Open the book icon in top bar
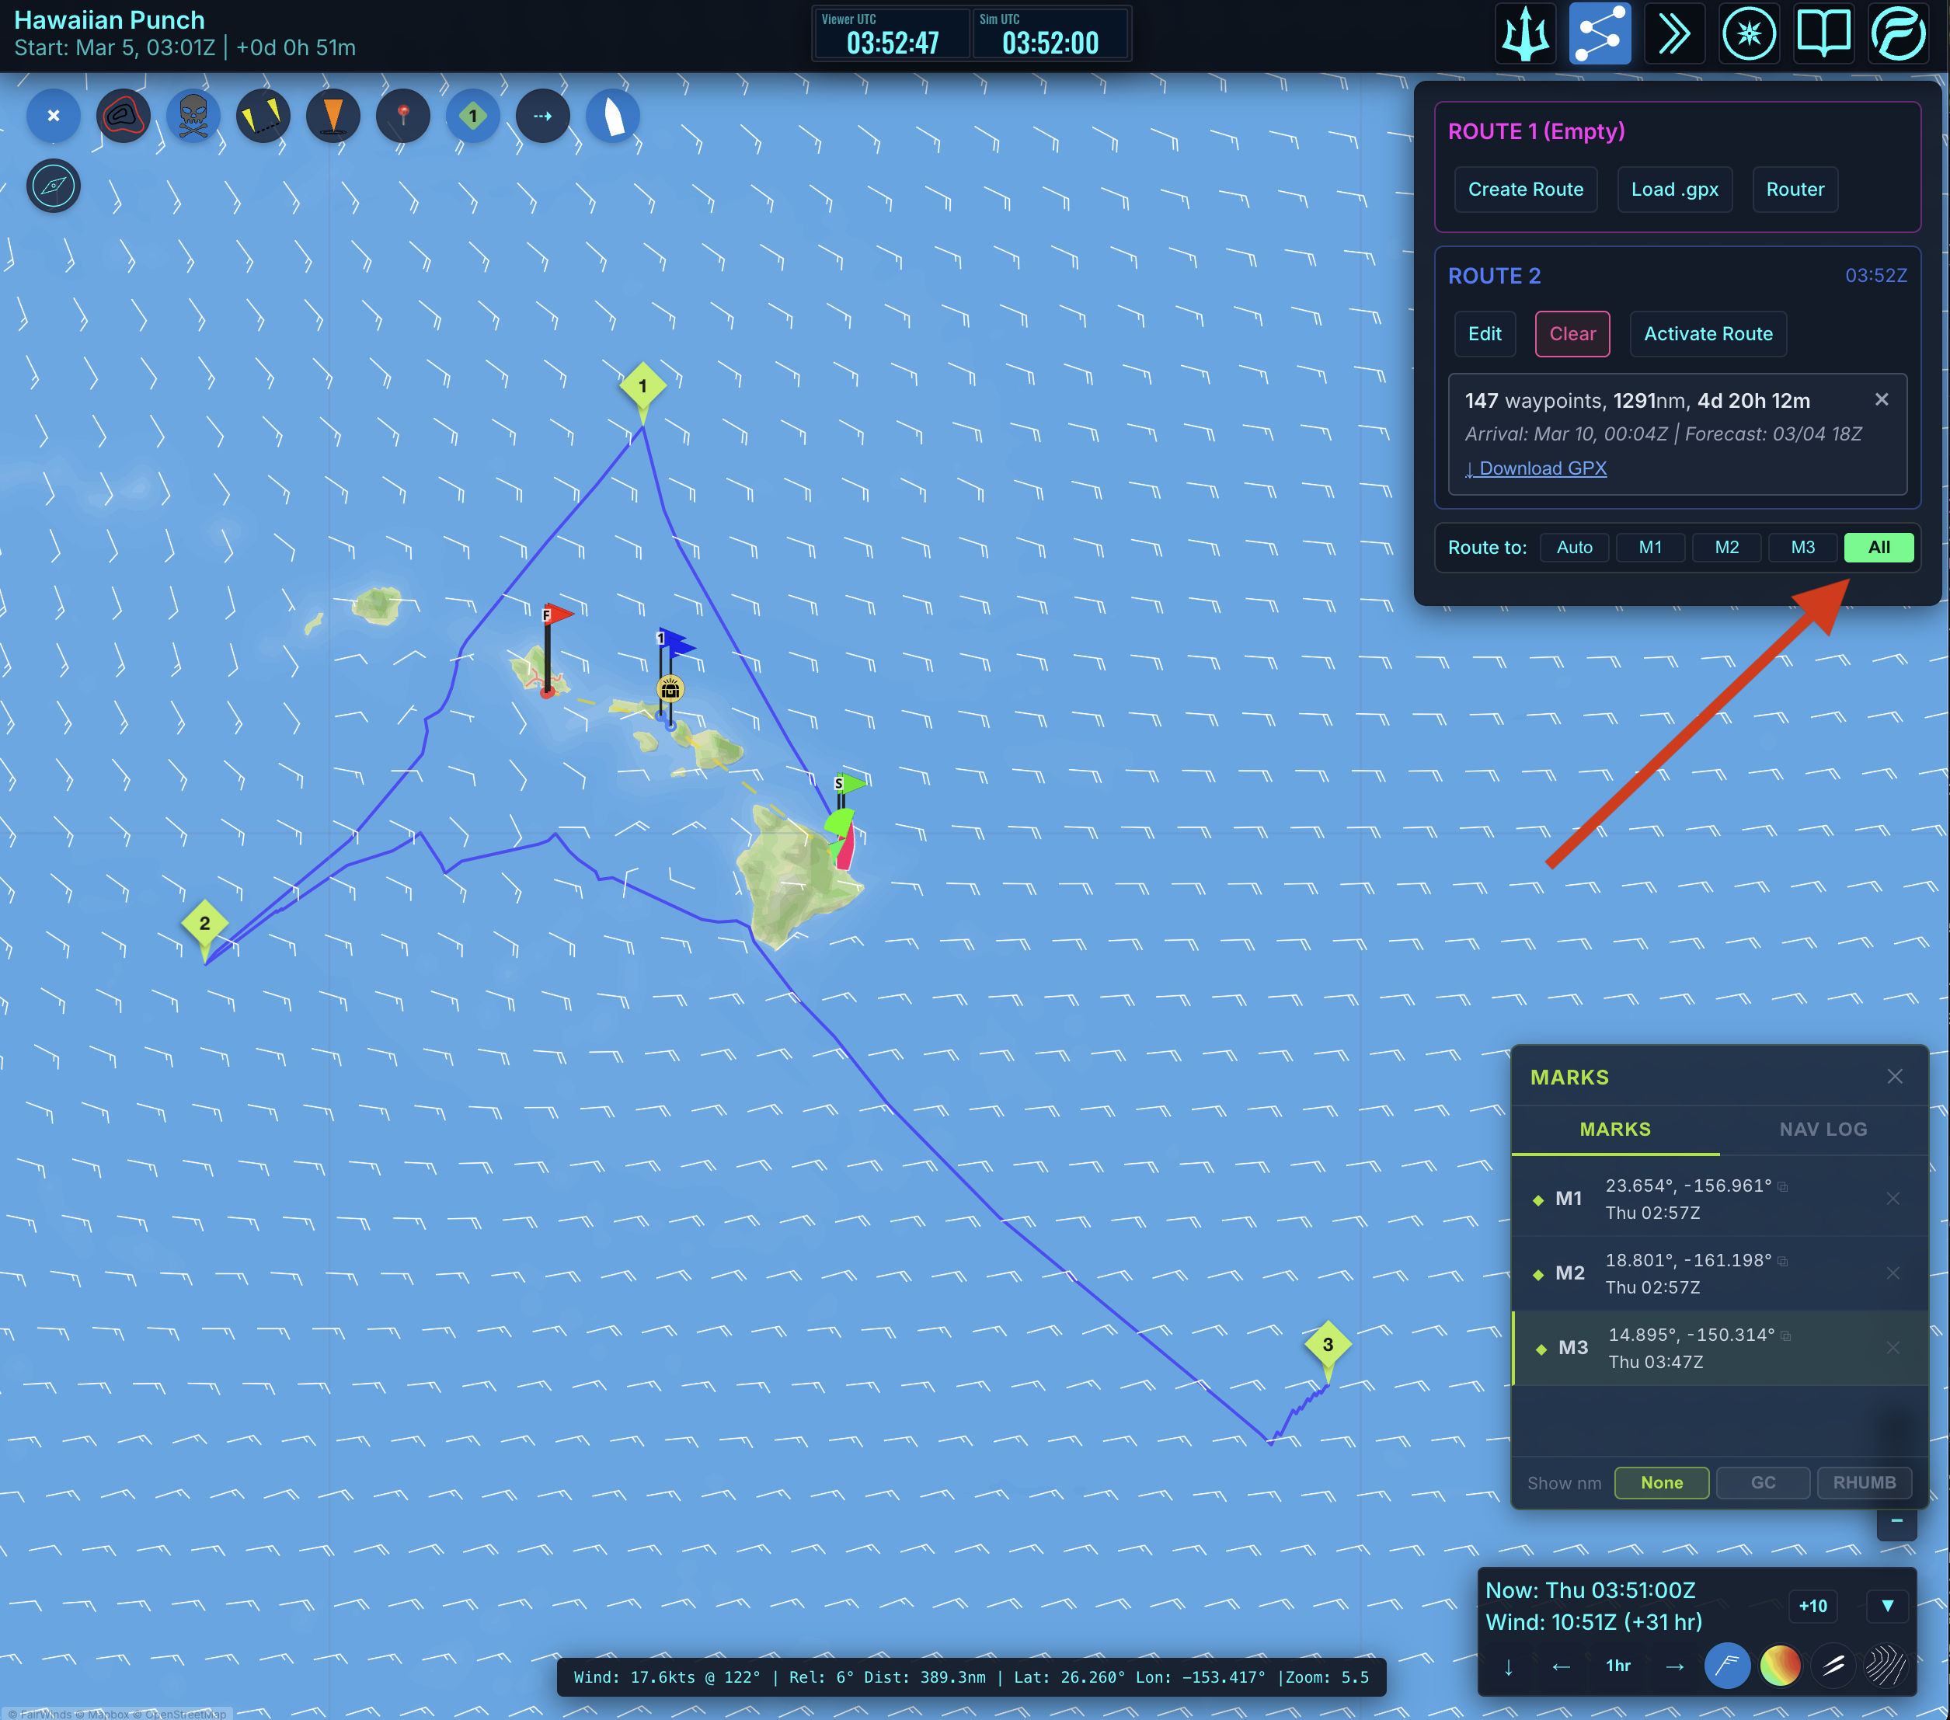 (x=1823, y=34)
